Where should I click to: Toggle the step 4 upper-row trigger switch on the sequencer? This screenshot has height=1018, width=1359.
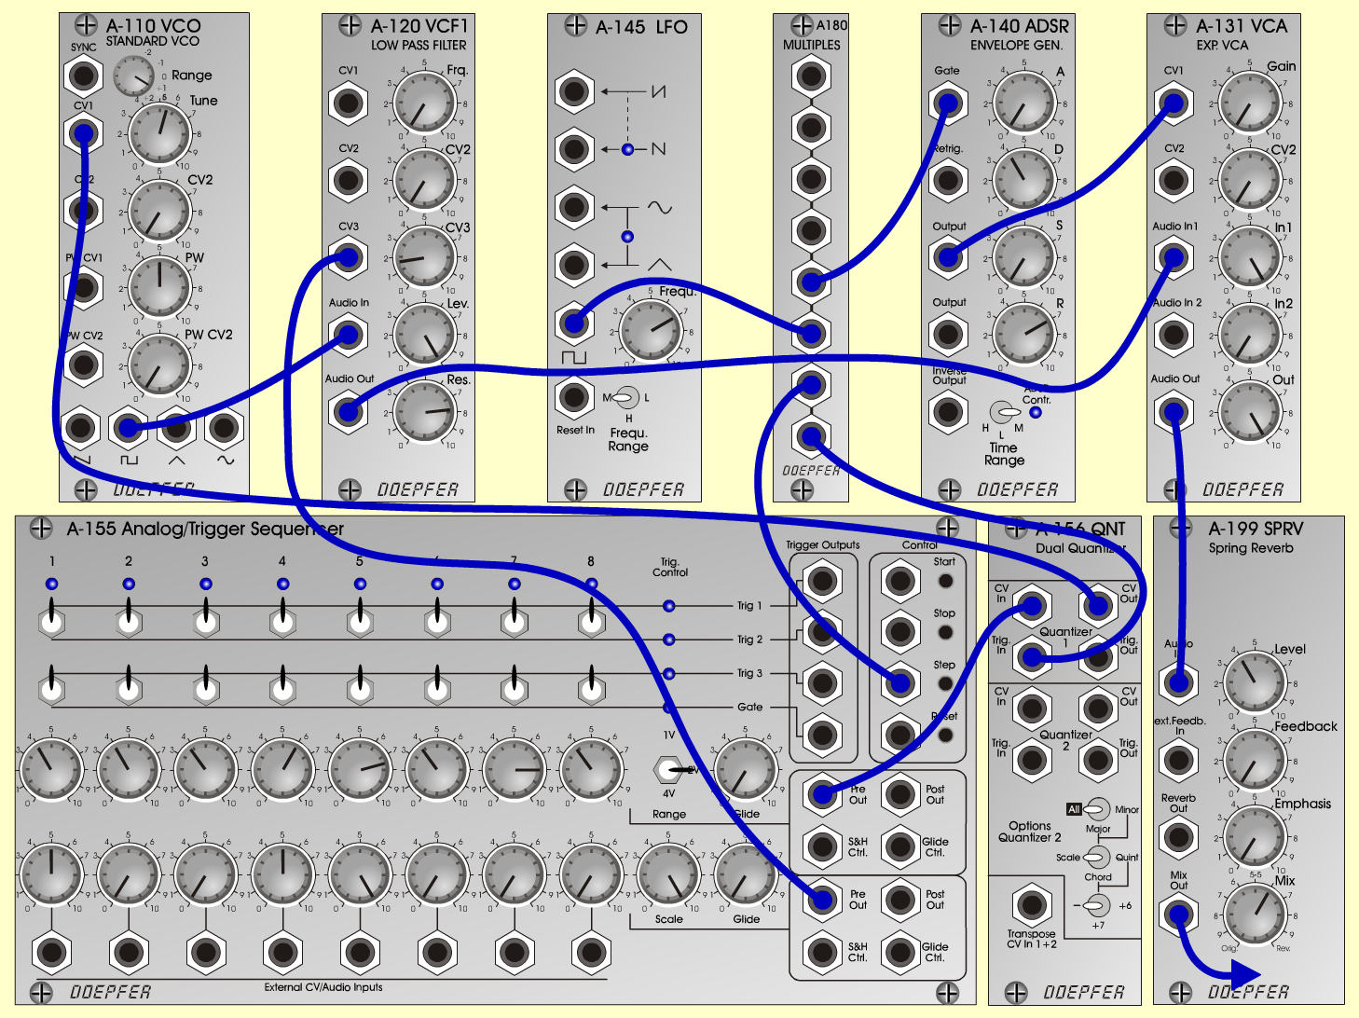tap(282, 618)
